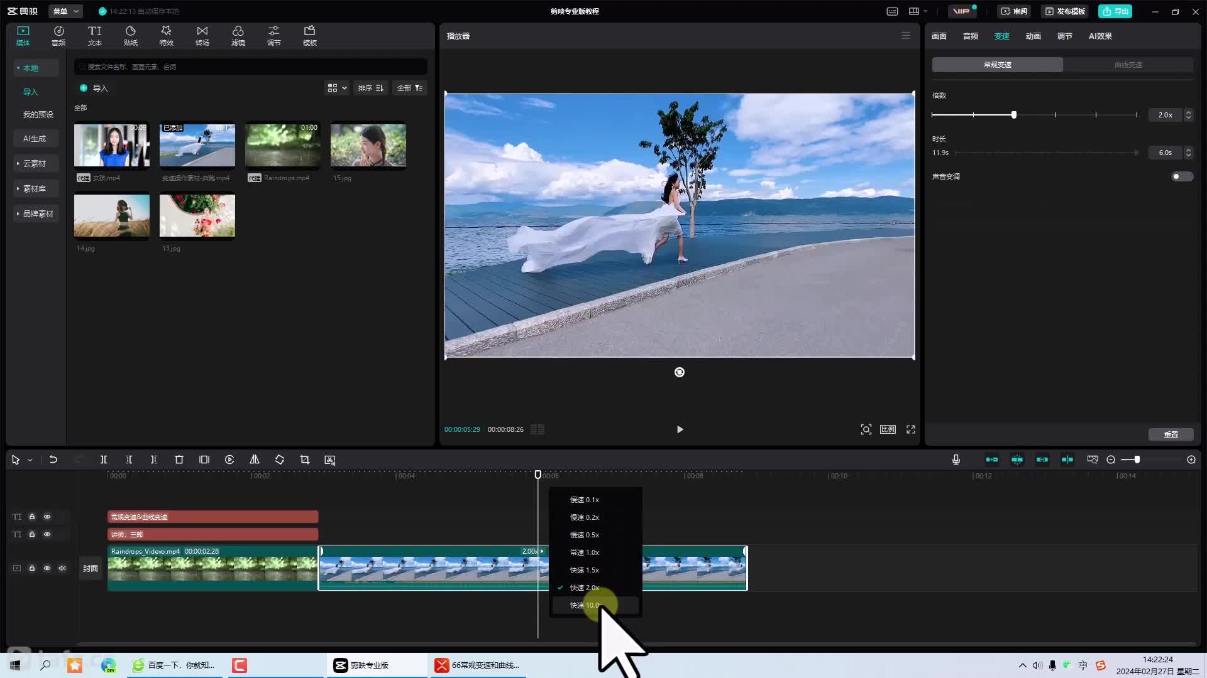Toggle visibility of the main video track
The width and height of the screenshot is (1207, 678).
(x=47, y=568)
